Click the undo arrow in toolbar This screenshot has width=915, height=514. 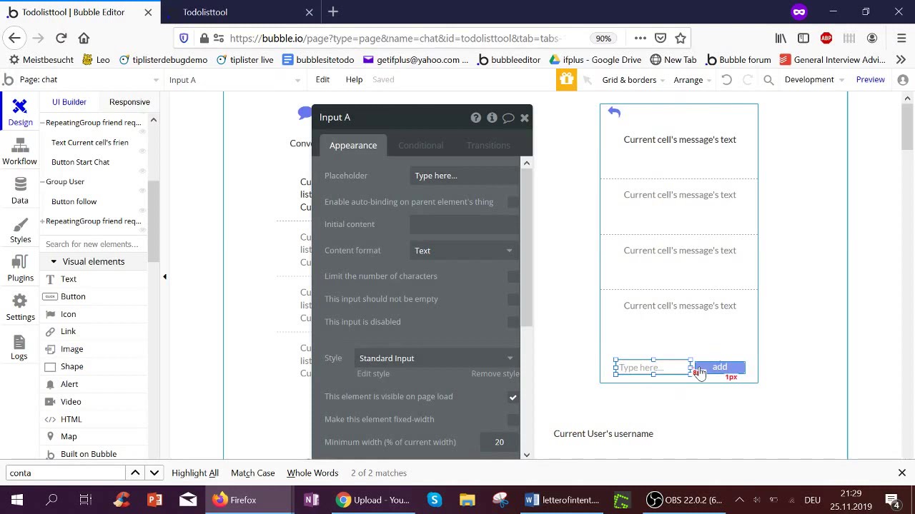(726, 80)
